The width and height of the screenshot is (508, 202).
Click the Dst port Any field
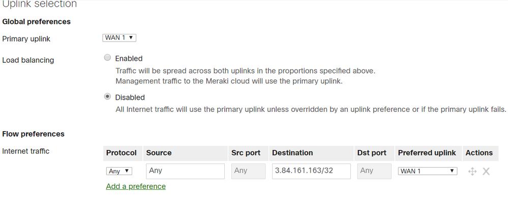(x=374, y=171)
